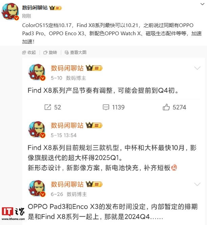207x225 pixels.
Task: Click the 刚刚 timestamp under the username
Action: 26,16
